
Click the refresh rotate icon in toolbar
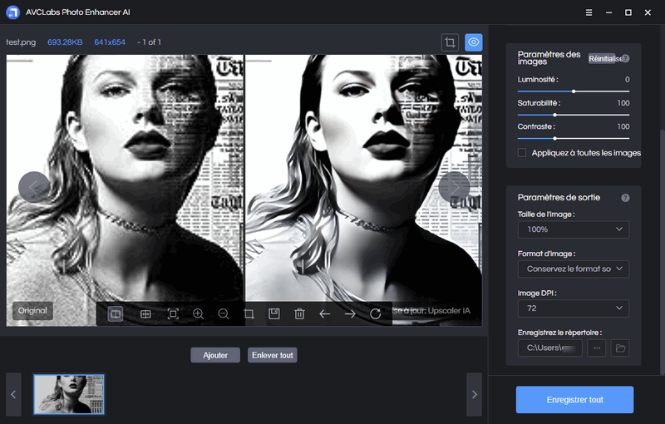376,314
